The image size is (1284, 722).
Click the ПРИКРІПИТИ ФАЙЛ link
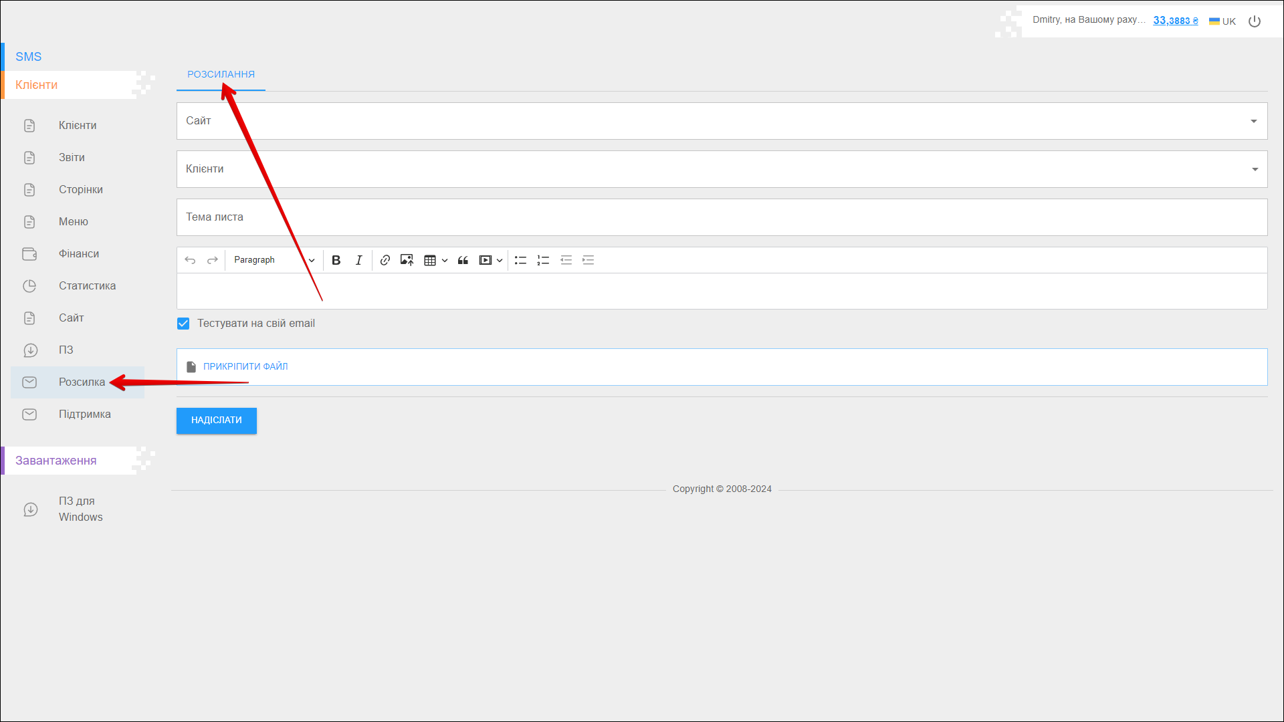pos(245,366)
